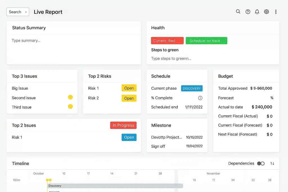The width and height of the screenshot is (288, 192).
Task: Click Schedule: on track badge
Action: point(206,40)
